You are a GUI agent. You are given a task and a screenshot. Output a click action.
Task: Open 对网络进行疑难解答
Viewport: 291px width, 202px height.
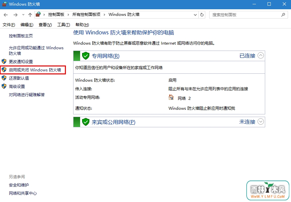(x=27, y=95)
